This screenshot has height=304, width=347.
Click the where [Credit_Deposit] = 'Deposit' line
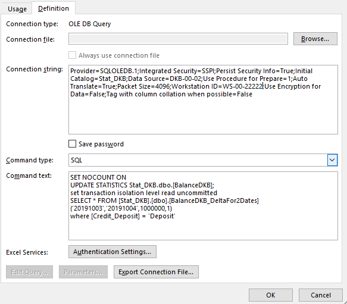pyautogui.click(x=123, y=216)
